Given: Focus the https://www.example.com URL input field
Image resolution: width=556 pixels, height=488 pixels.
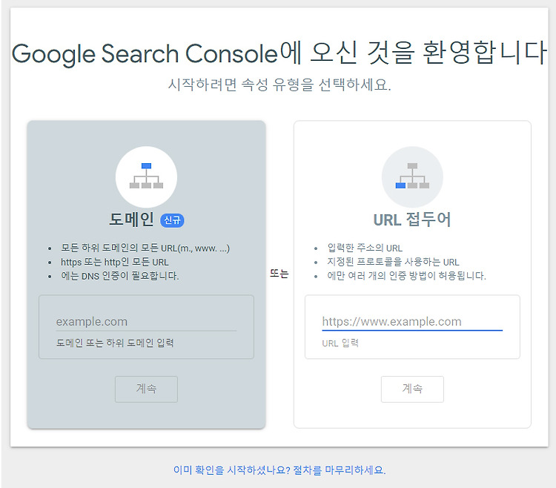Looking at the screenshot, I should (412, 322).
